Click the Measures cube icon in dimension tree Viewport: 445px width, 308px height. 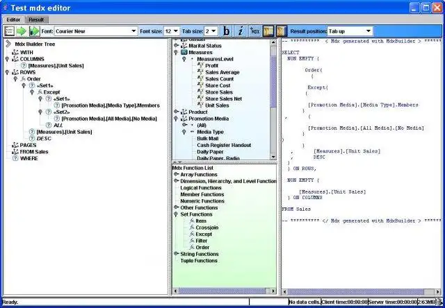click(x=184, y=52)
